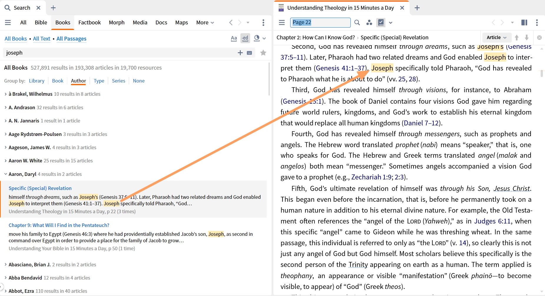Expand the Abasciano, Brian J. group

(6, 265)
